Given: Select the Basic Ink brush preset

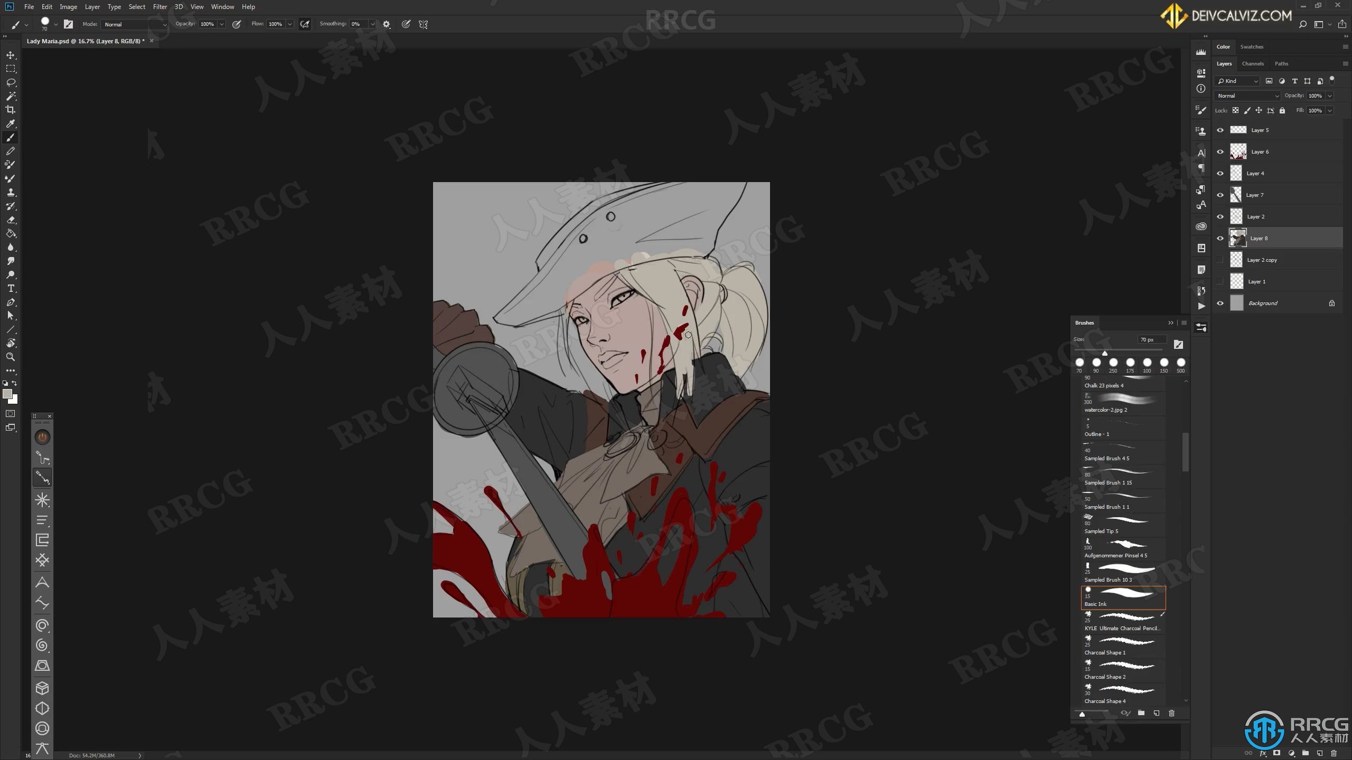Looking at the screenshot, I should 1123,597.
